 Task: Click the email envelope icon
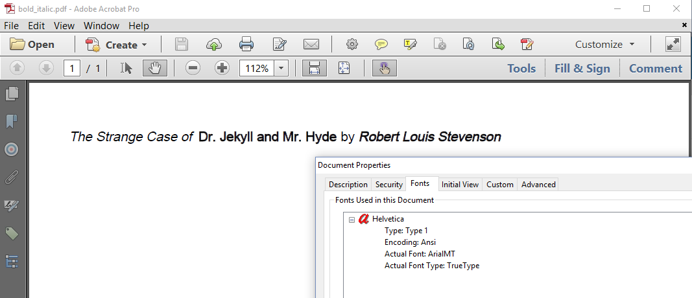311,44
